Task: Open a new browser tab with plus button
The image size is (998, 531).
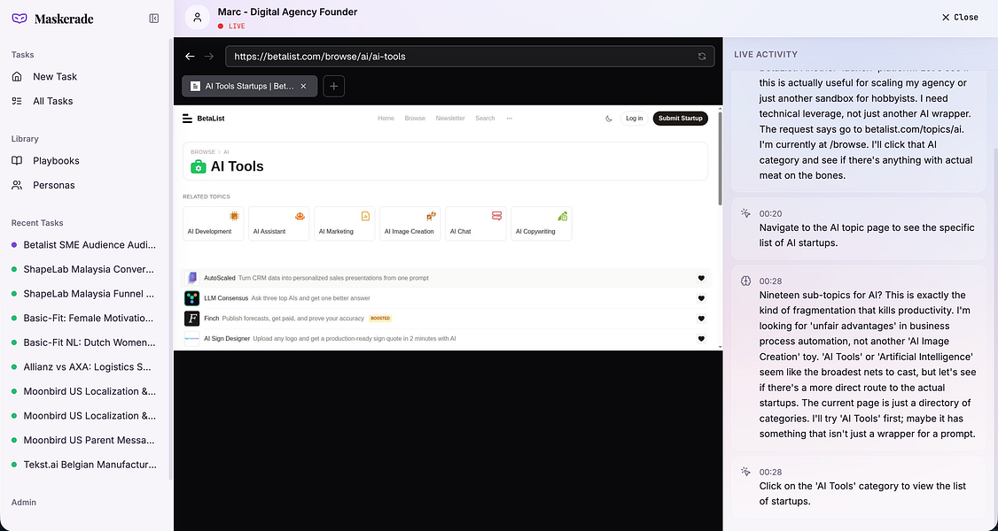Action: [x=334, y=86]
